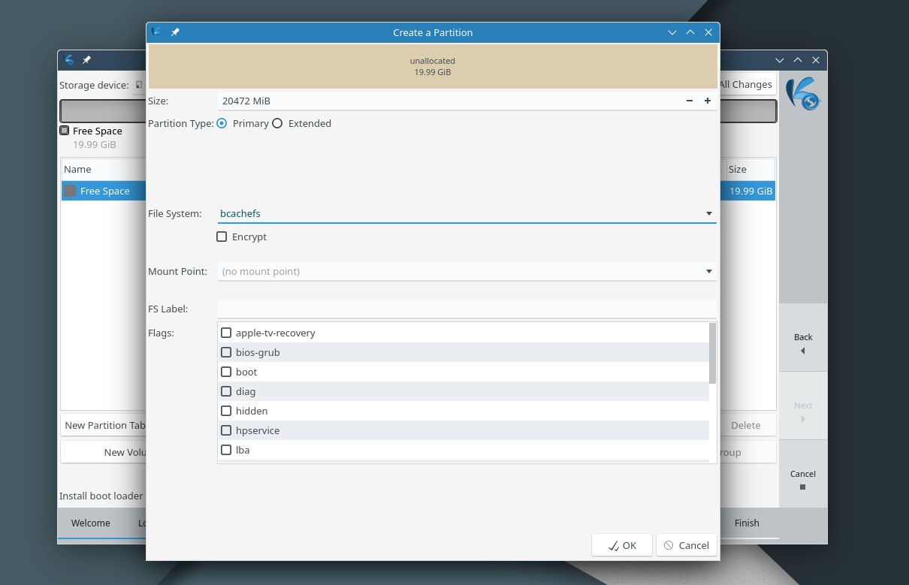Click the FS Label input field

pos(467,309)
